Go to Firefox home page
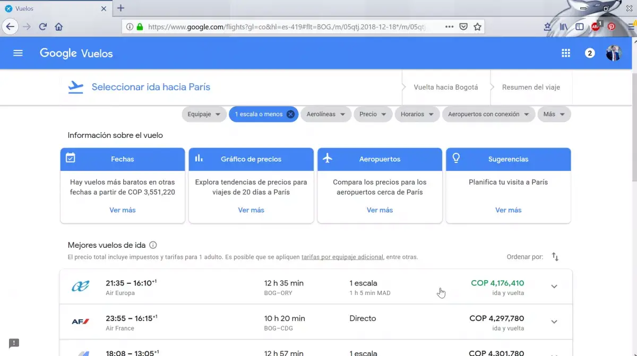Screen dimensions: 637x356 tap(59, 27)
